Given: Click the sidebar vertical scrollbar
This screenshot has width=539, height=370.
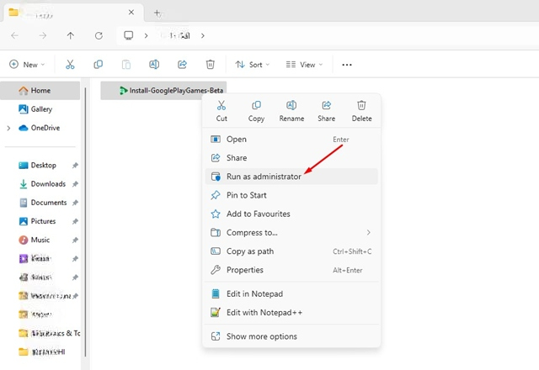Looking at the screenshot, I should point(85,222).
